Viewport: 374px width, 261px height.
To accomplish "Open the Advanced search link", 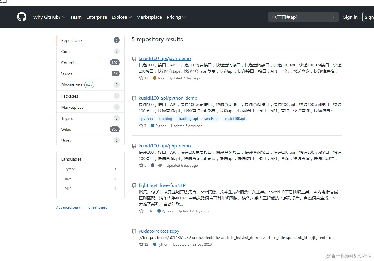I will click(69, 207).
